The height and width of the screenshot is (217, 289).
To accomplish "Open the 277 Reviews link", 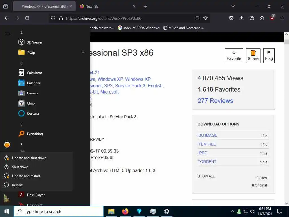I will coord(215,101).
